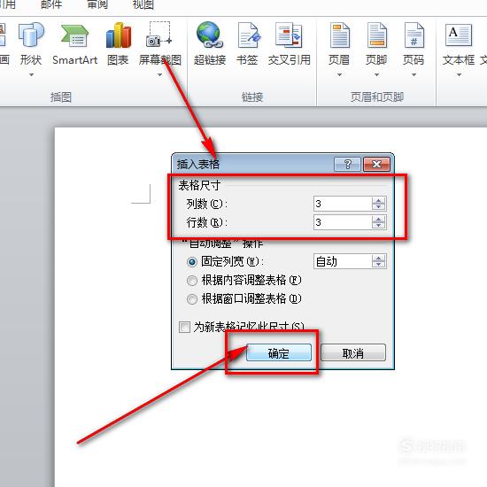The height and width of the screenshot is (487, 487).
Task: Expand the Header (页眉) dropdown arrow
Action: tap(339, 75)
